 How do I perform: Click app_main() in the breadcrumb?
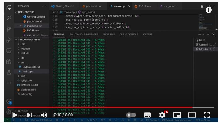(x=87, y=12)
